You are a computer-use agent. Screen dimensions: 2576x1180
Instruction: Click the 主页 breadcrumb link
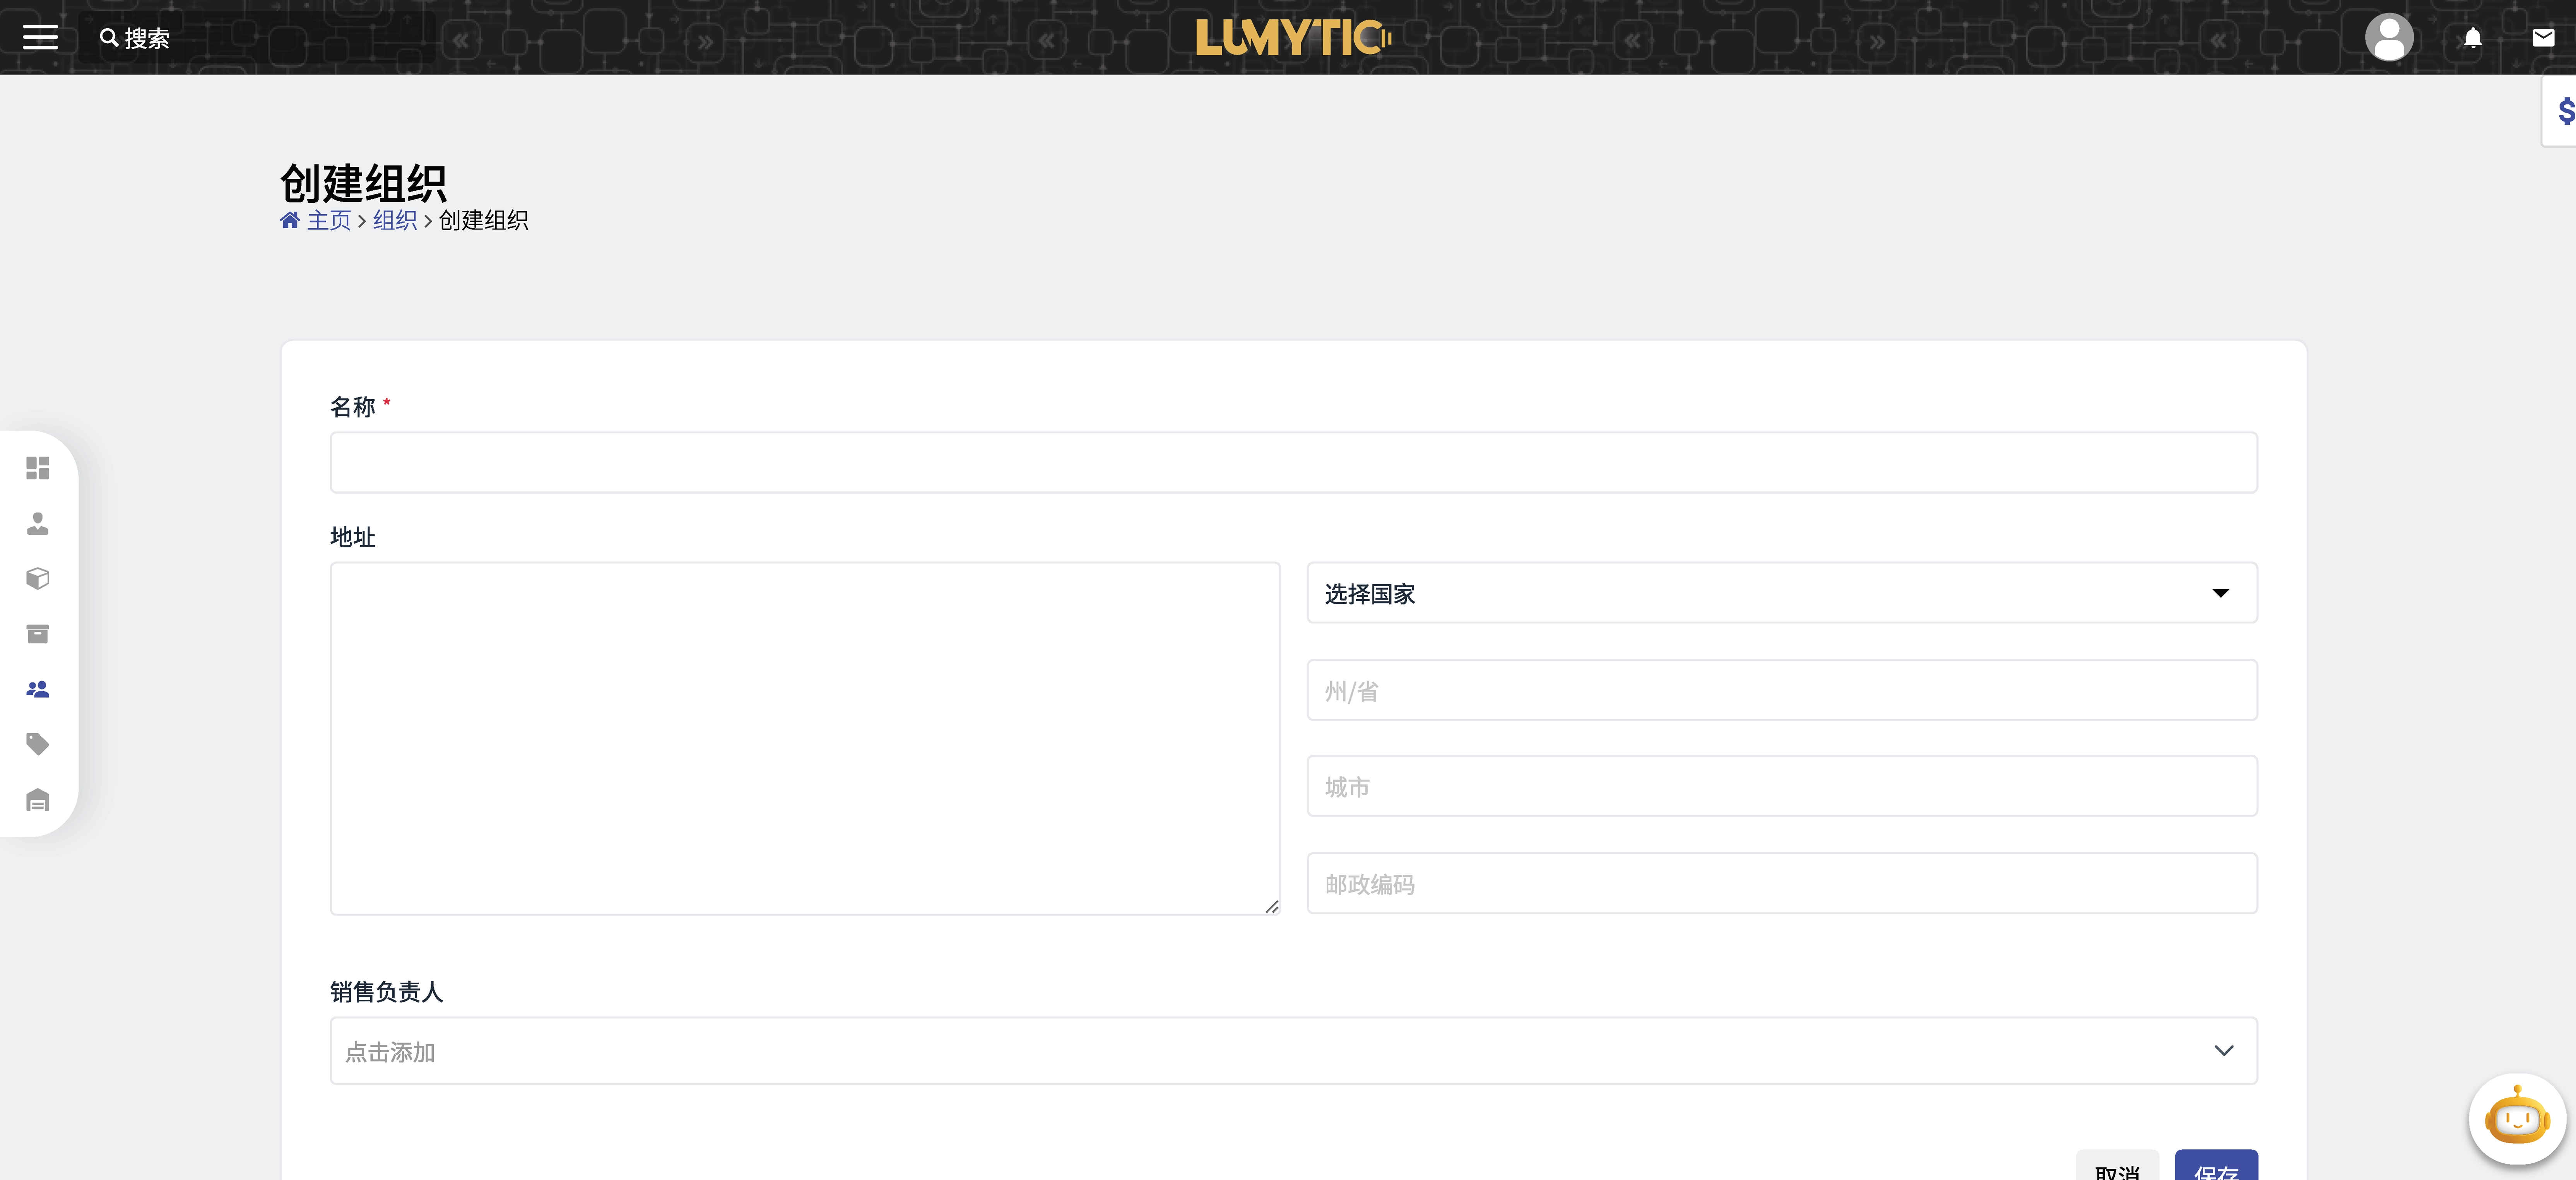click(329, 220)
